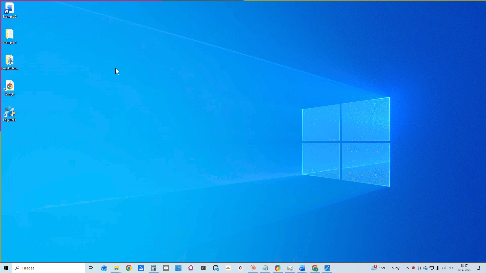Image resolution: width=486 pixels, height=273 pixels.
Task: Open the gear-shaped taskbar app icon
Action: [x=240, y=268]
